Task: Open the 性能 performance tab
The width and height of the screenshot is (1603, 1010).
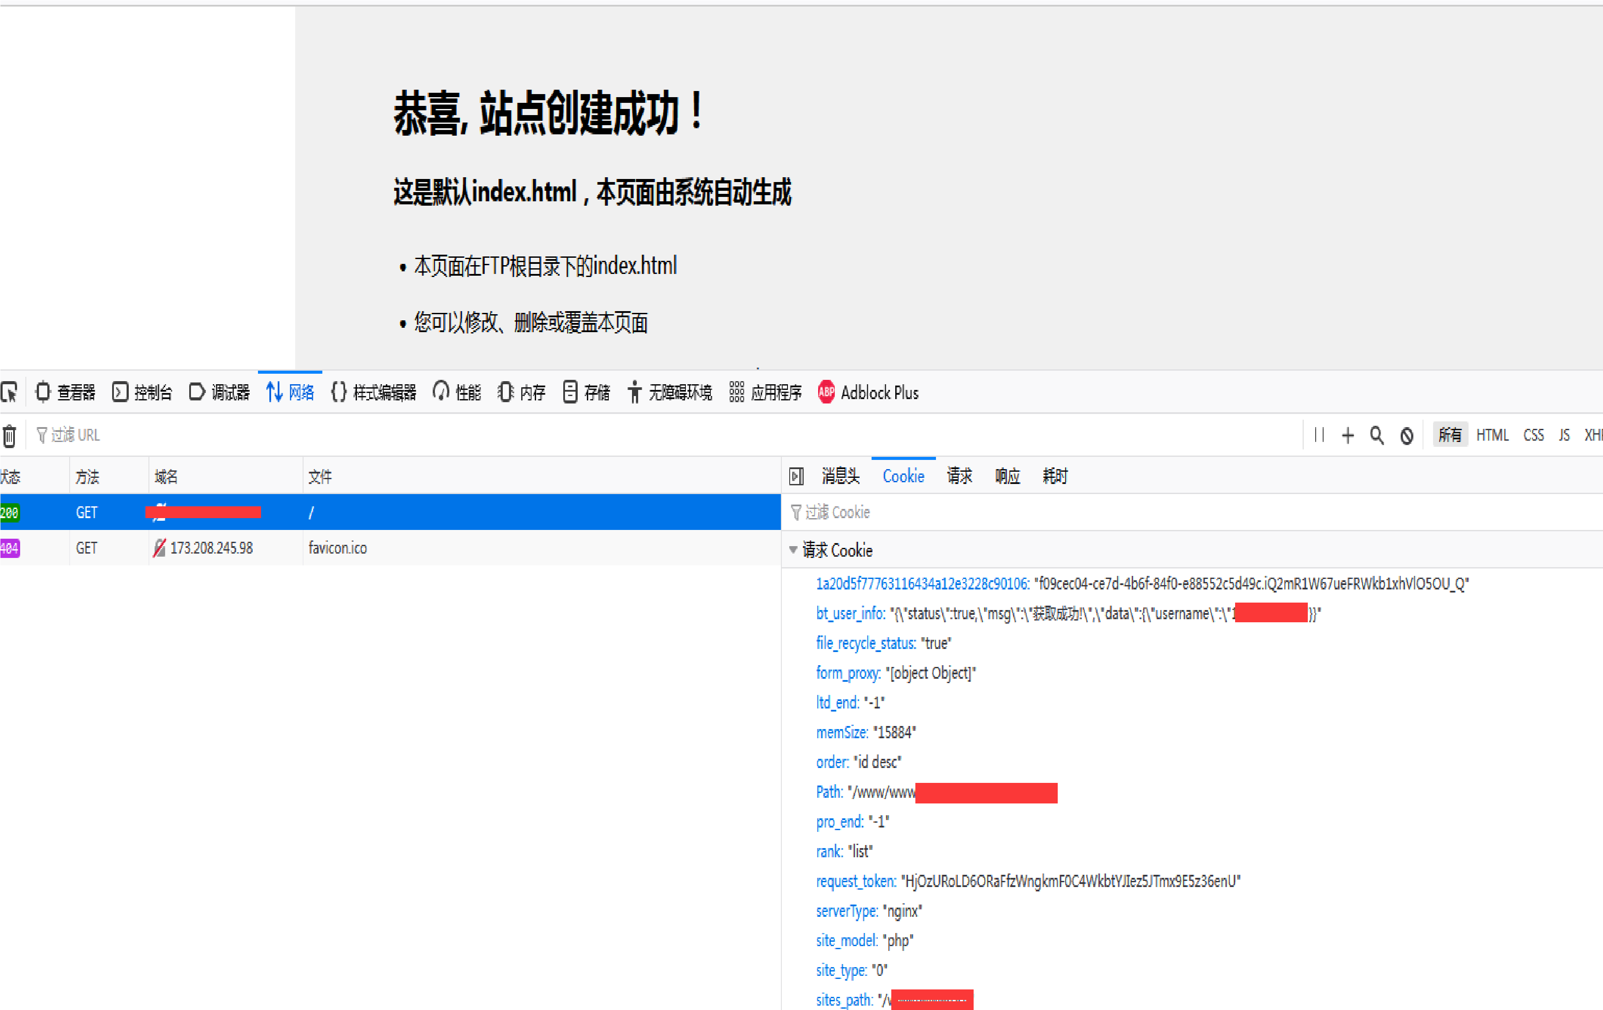Action: (x=457, y=393)
